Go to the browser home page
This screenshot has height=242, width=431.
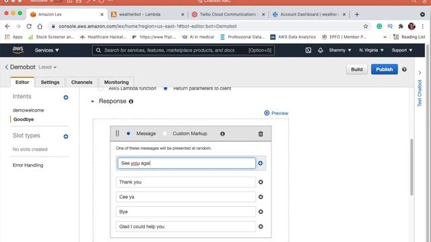point(40,26)
